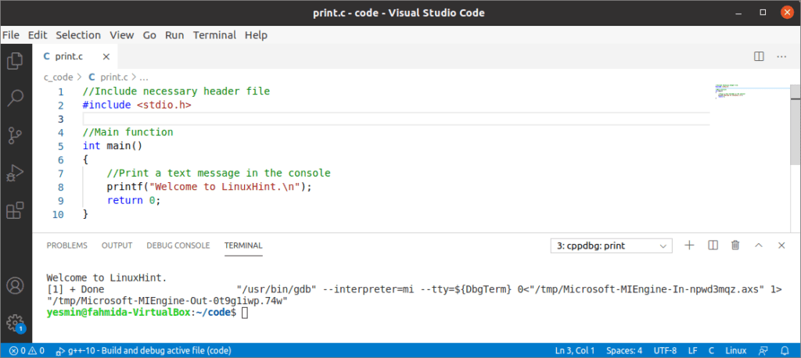The width and height of the screenshot is (801, 358).
Task: Open the Selection menu
Action: point(78,35)
